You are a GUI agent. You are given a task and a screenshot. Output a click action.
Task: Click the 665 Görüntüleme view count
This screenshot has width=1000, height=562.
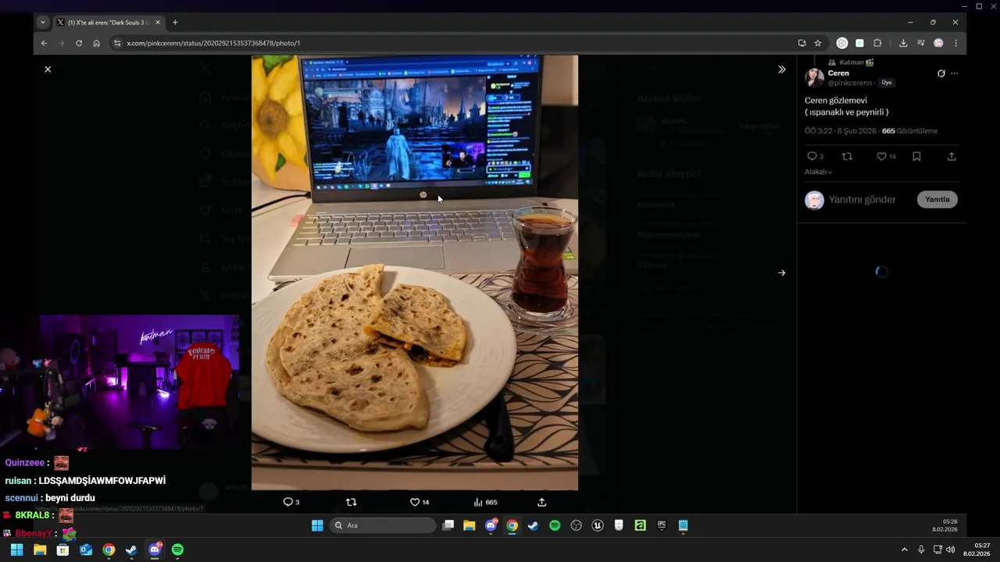909,131
